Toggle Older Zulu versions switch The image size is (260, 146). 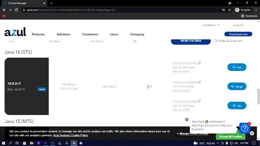[x=215, y=41]
